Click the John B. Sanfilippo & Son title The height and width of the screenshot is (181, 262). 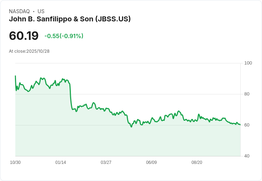[70, 19]
